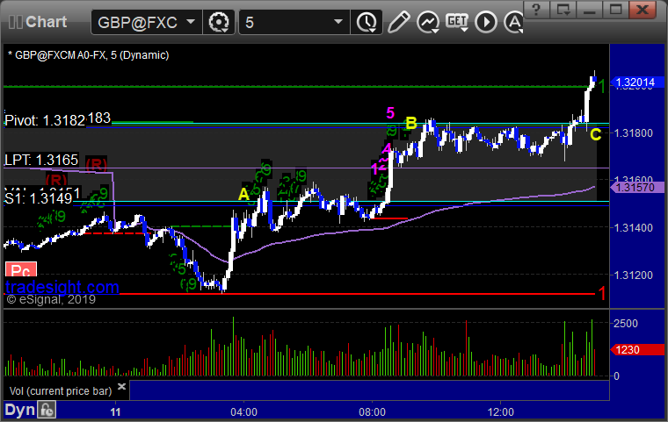Minimize the chart window

click(x=589, y=10)
